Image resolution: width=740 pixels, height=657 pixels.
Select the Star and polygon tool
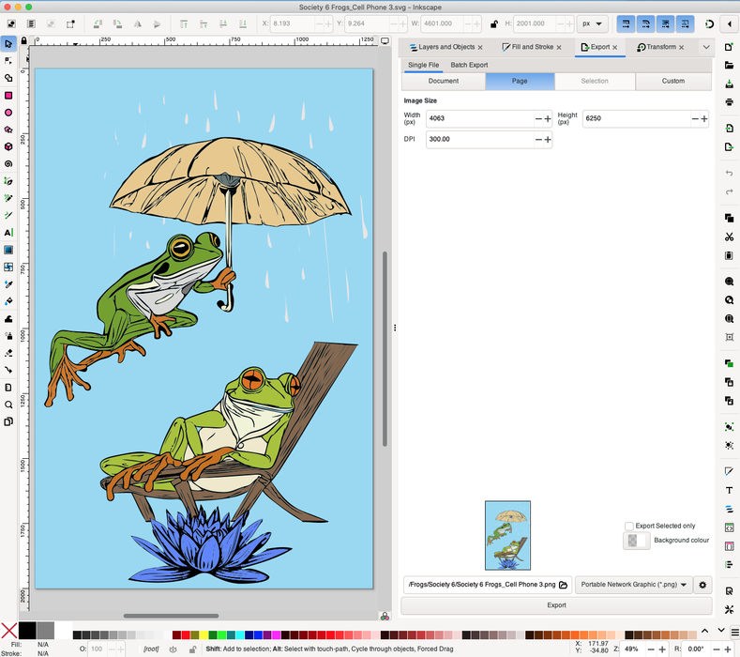coord(8,130)
